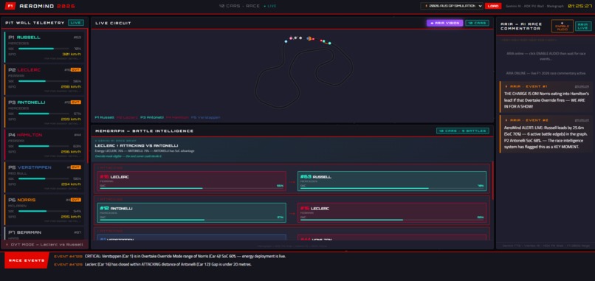Click the 18 Cars · Race · Live status
Image resolution: width=595 pixels, height=281 pixels.
(x=248, y=6)
